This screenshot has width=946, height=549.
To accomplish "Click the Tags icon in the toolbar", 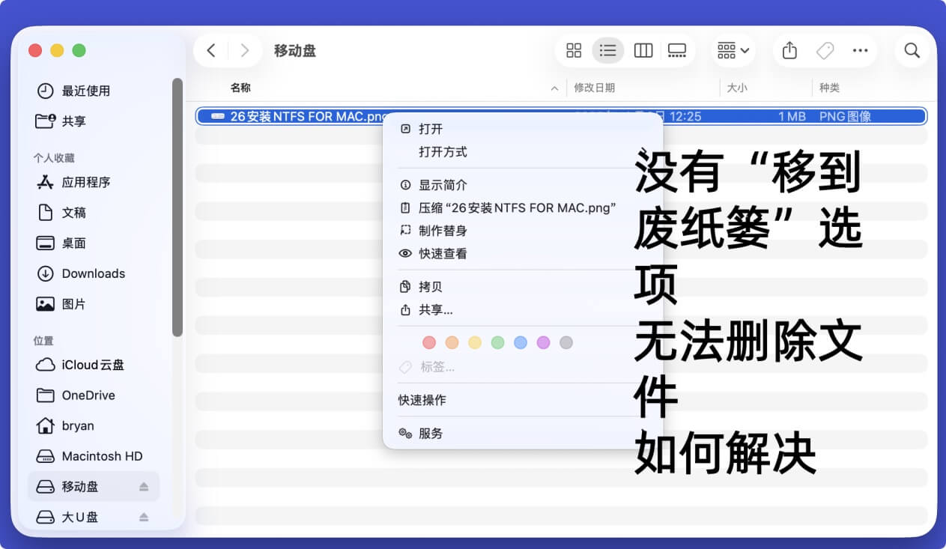I will 825,50.
